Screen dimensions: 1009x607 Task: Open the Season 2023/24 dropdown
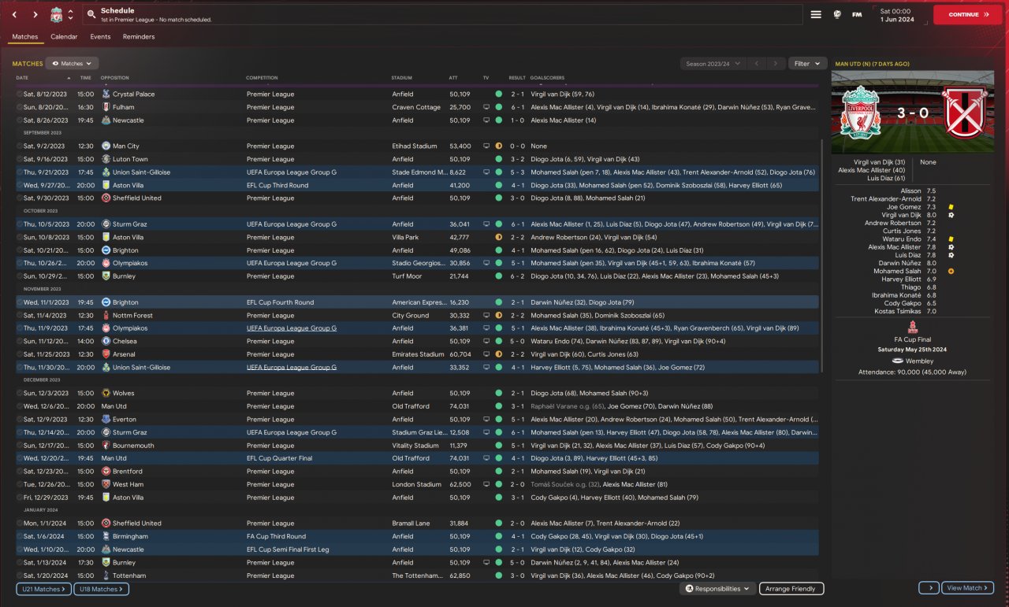pos(712,64)
